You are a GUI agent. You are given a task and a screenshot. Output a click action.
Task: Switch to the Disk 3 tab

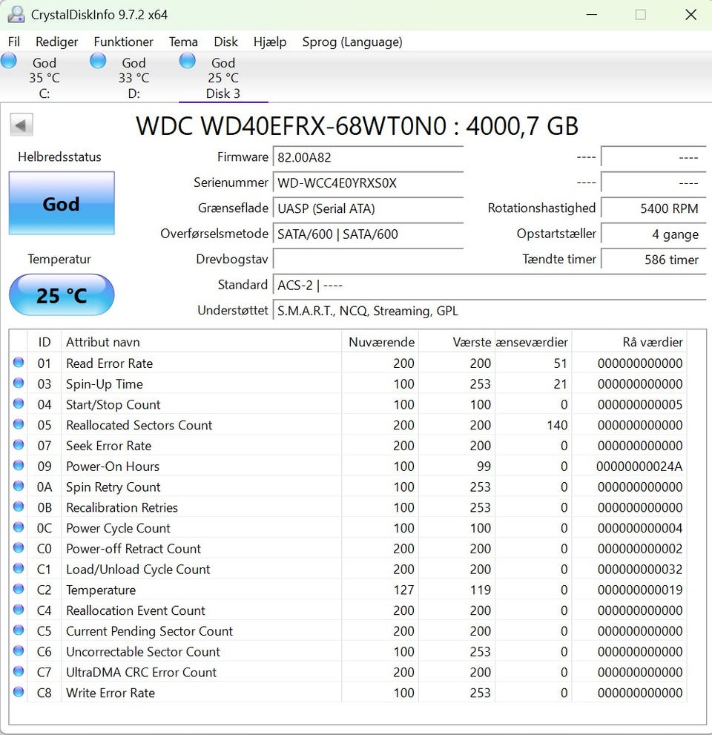tap(222, 79)
